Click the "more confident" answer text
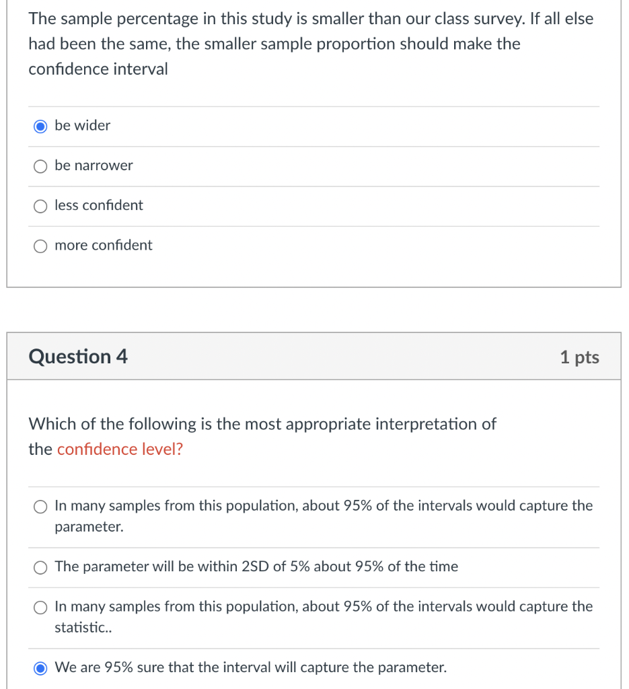629x689 pixels. pyautogui.click(x=104, y=246)
